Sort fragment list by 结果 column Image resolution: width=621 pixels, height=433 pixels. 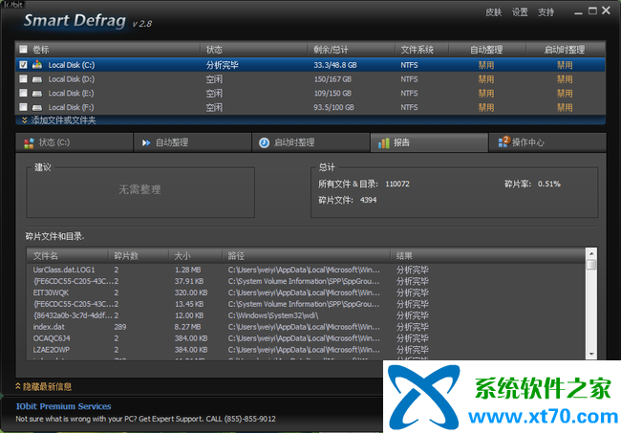pyautogui.click(x=488, y=256)
